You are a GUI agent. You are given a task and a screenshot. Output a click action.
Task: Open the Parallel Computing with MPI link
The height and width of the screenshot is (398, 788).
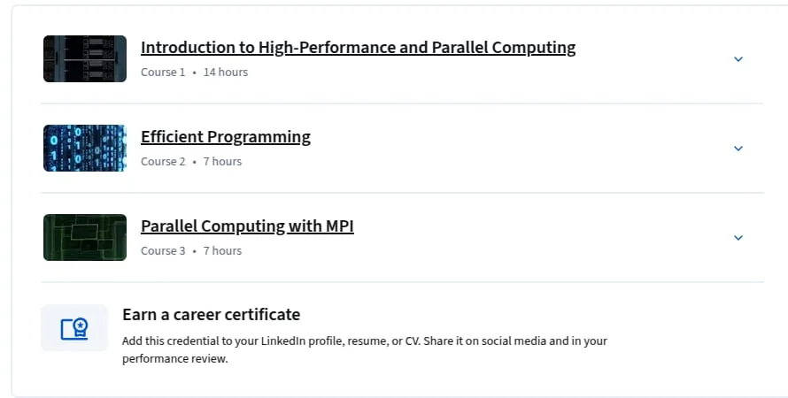pyautogui.click(x=247, y=226)
